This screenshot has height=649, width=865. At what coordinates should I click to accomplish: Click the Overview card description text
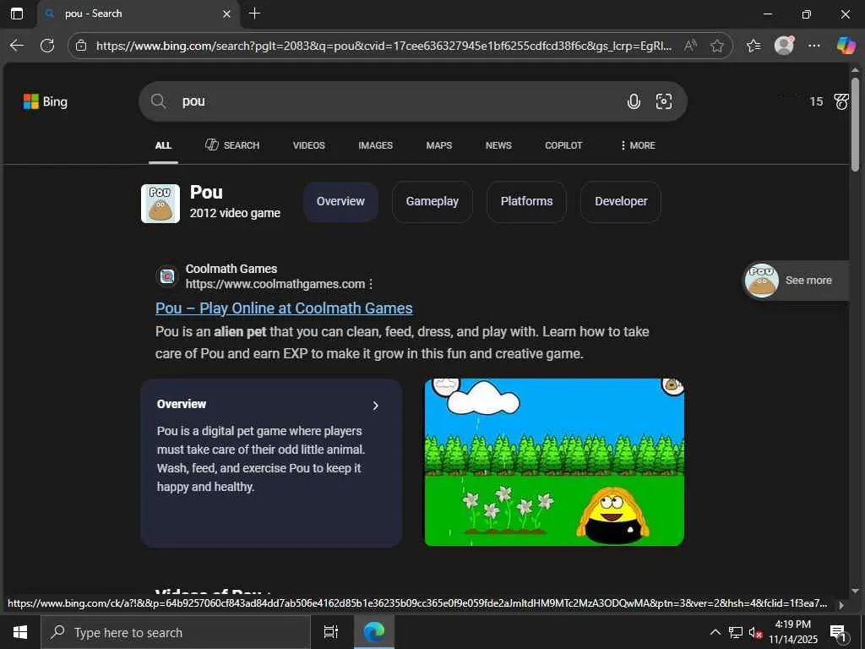[261, 459]
